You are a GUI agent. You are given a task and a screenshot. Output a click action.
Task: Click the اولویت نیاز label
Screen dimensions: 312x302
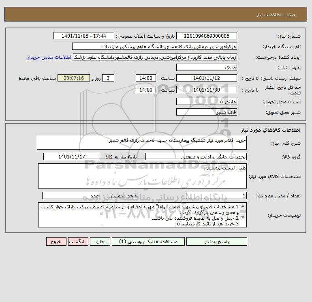coord(289,68)
